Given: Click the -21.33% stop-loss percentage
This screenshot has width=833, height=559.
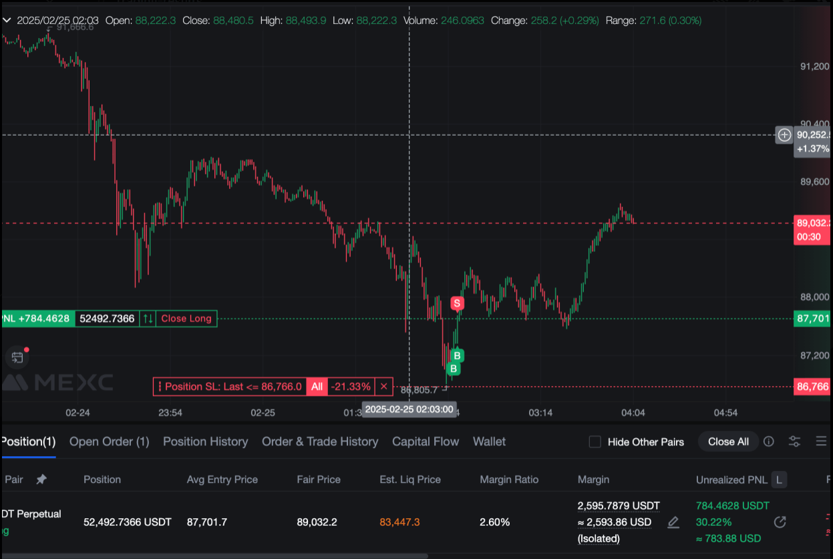Looking at the screenshot, I should click(x=350, y=387).
